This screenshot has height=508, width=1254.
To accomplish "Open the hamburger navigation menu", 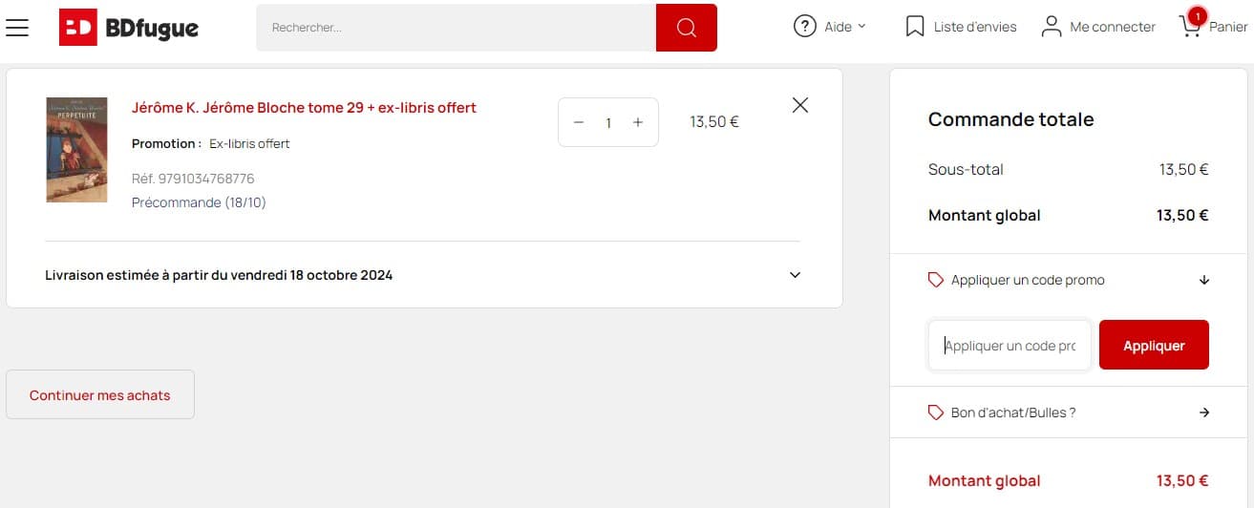I will 17,28.
